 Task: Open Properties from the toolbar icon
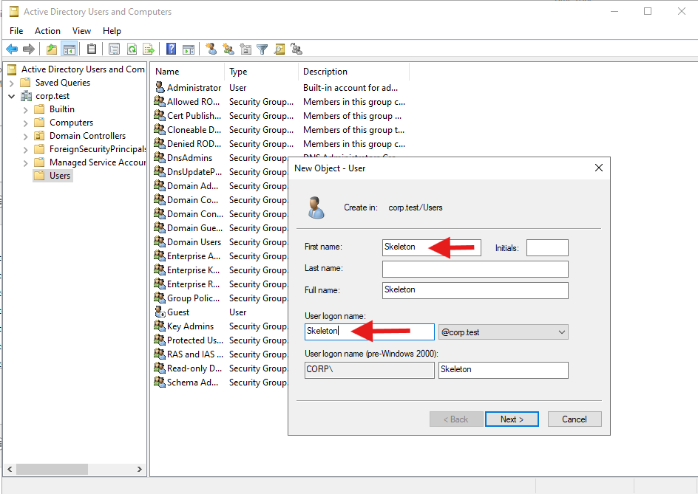[115, 49]
